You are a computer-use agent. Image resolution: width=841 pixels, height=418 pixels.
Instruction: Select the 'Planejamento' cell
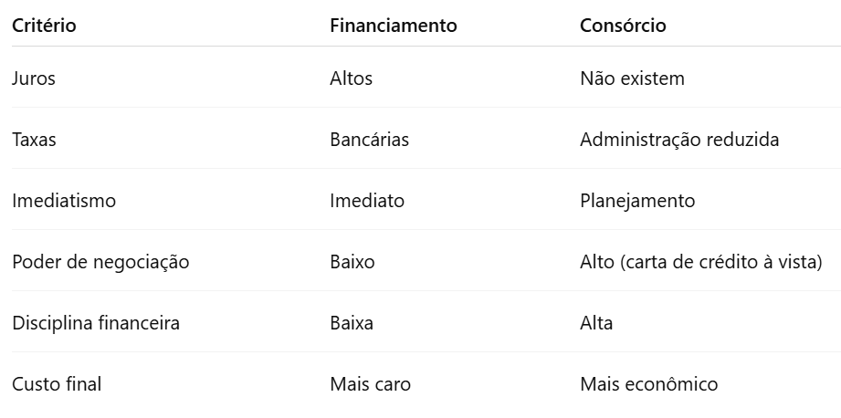637,201
